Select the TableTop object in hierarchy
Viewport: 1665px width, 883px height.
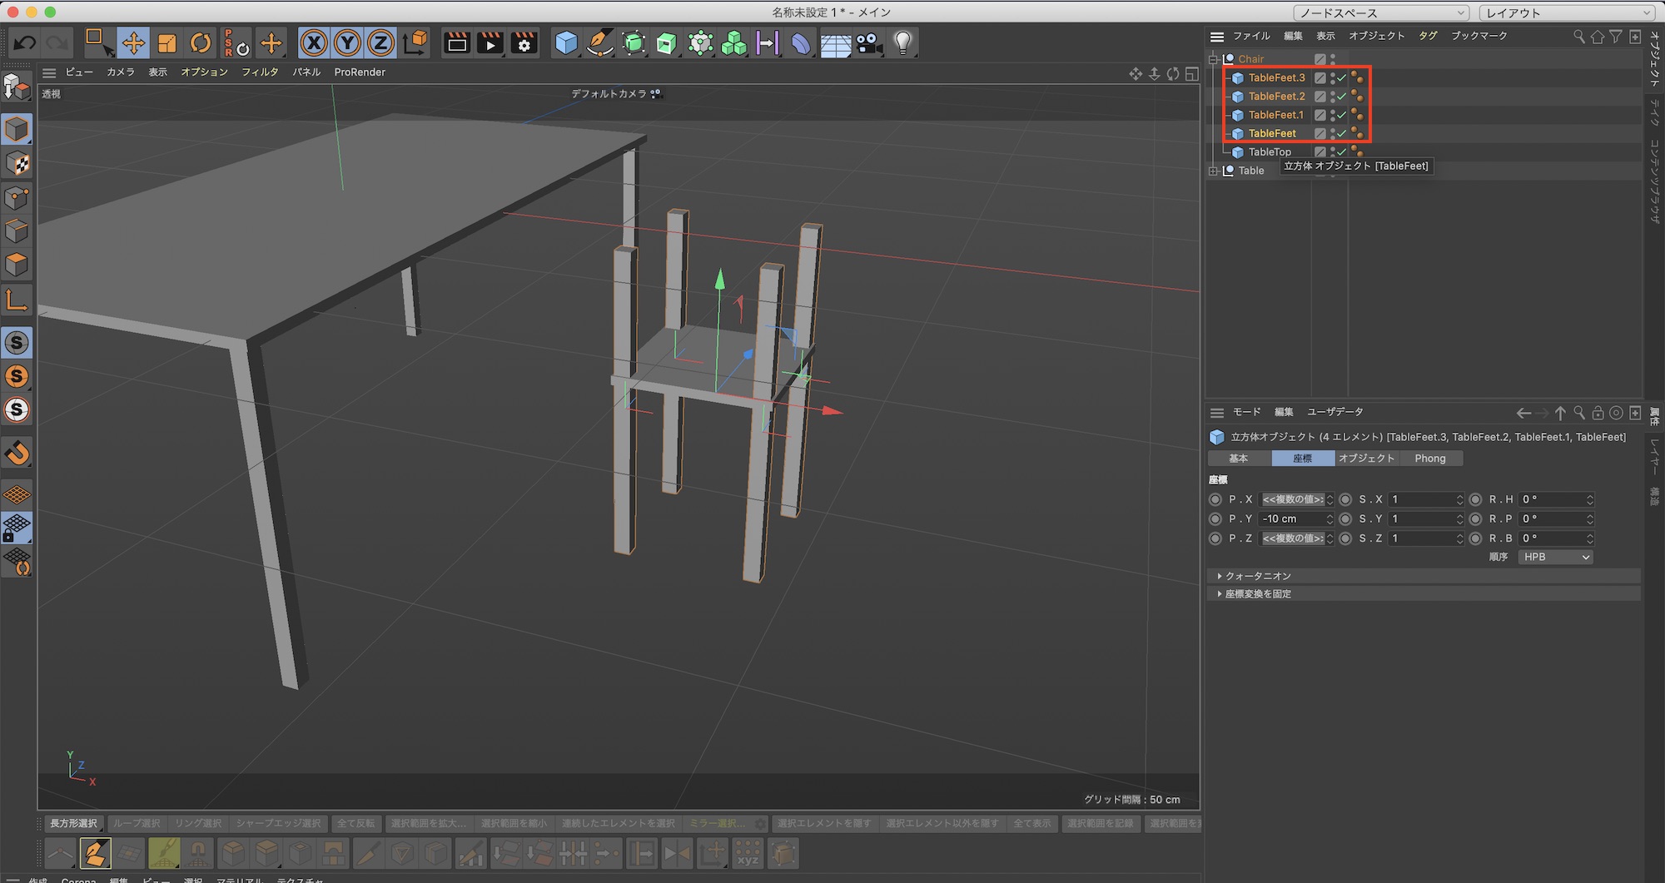[1270, 152]
